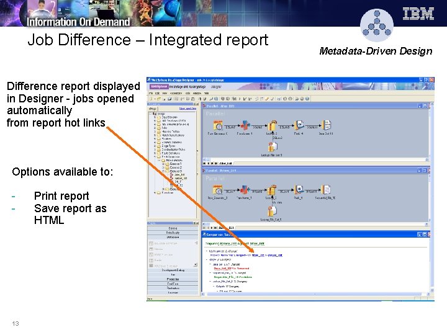Screen dimensions: 447x335
Task: Click the green Comparing Before_Diff against After_Diff heading
Action: [235, 244]
